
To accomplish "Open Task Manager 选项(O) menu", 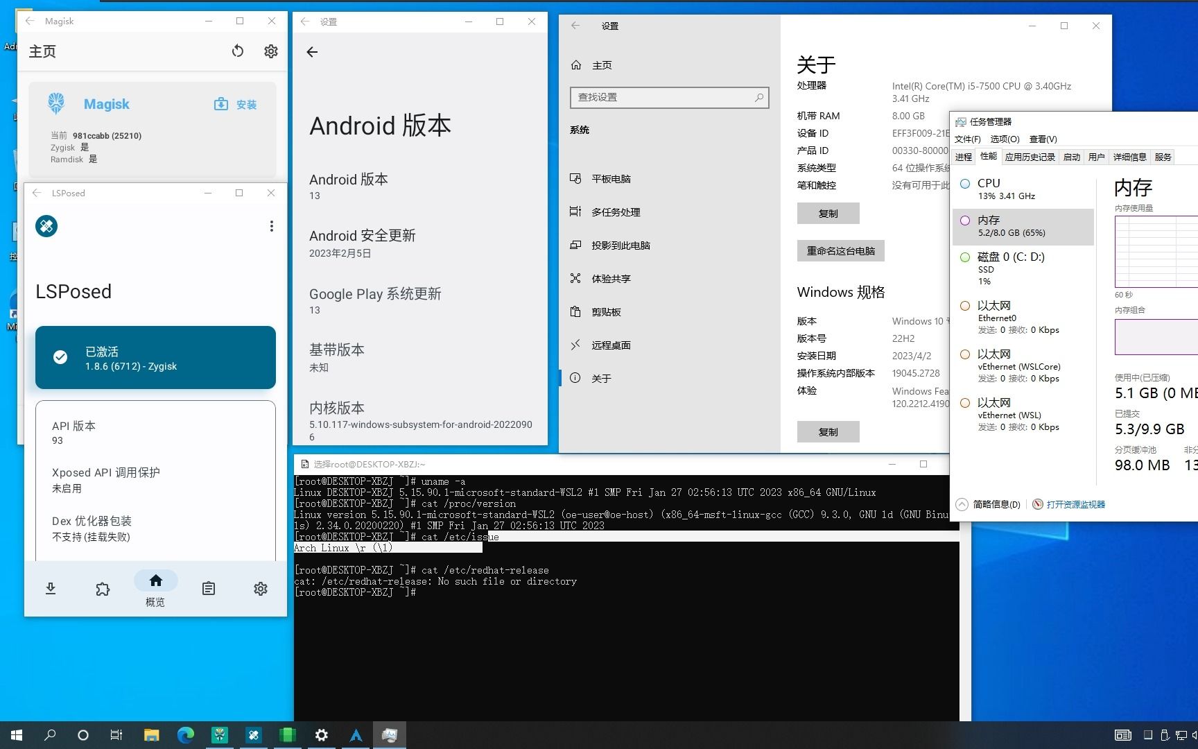I will click(1005, 139).
